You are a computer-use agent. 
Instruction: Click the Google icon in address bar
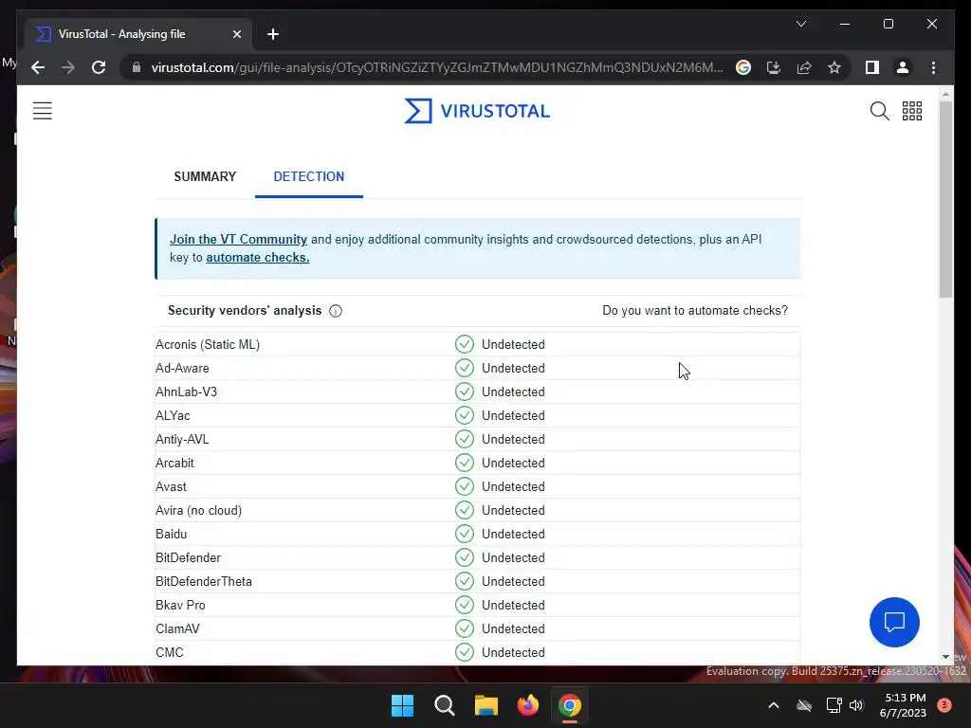pos(743,67)
